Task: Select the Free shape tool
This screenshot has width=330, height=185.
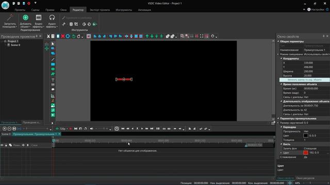Action: pos(53,74)
